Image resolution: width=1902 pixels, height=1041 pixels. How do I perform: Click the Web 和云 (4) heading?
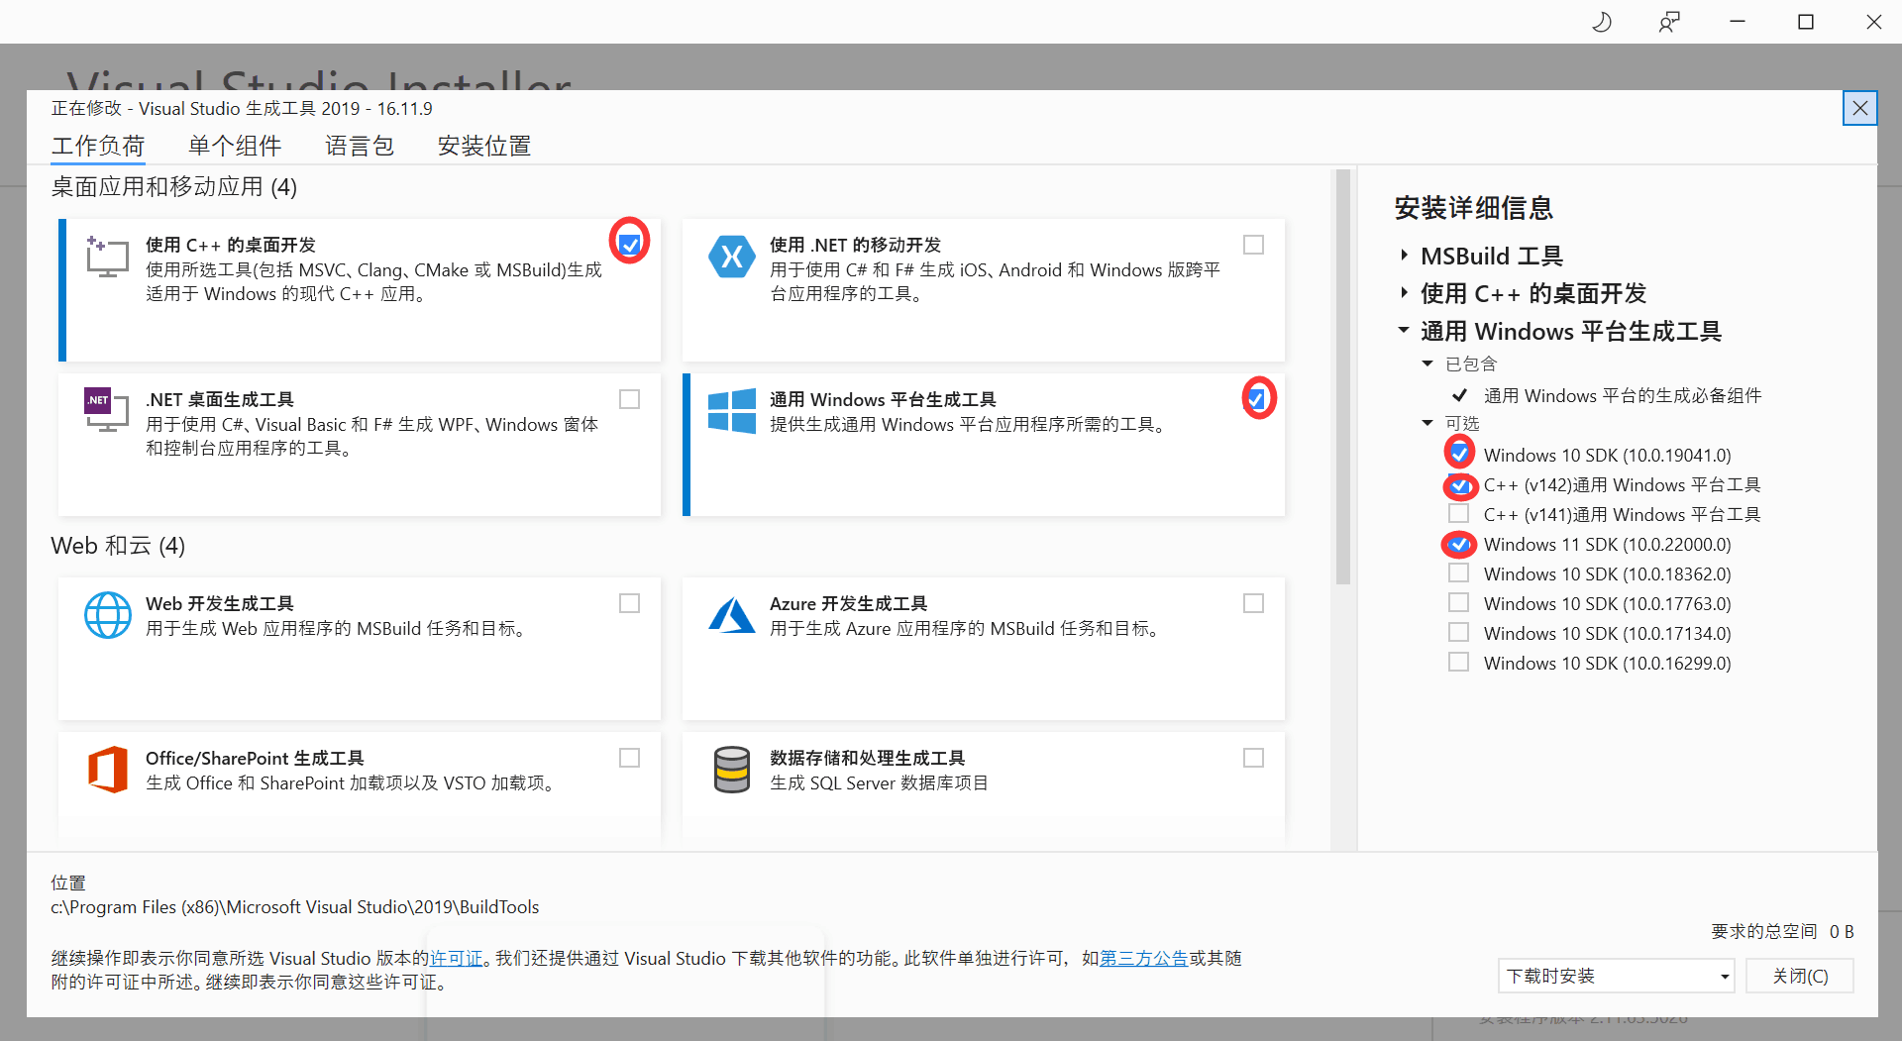tap(118, 546)
